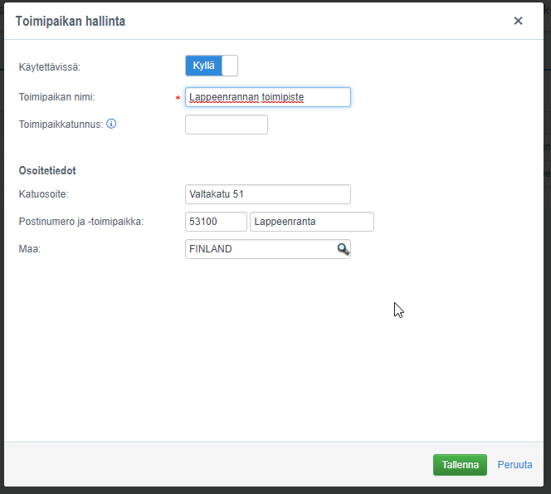This screenshot has width=551, height=494.
Task: Click the Toimipaikan nimi label
Action: tap(56, 97)
